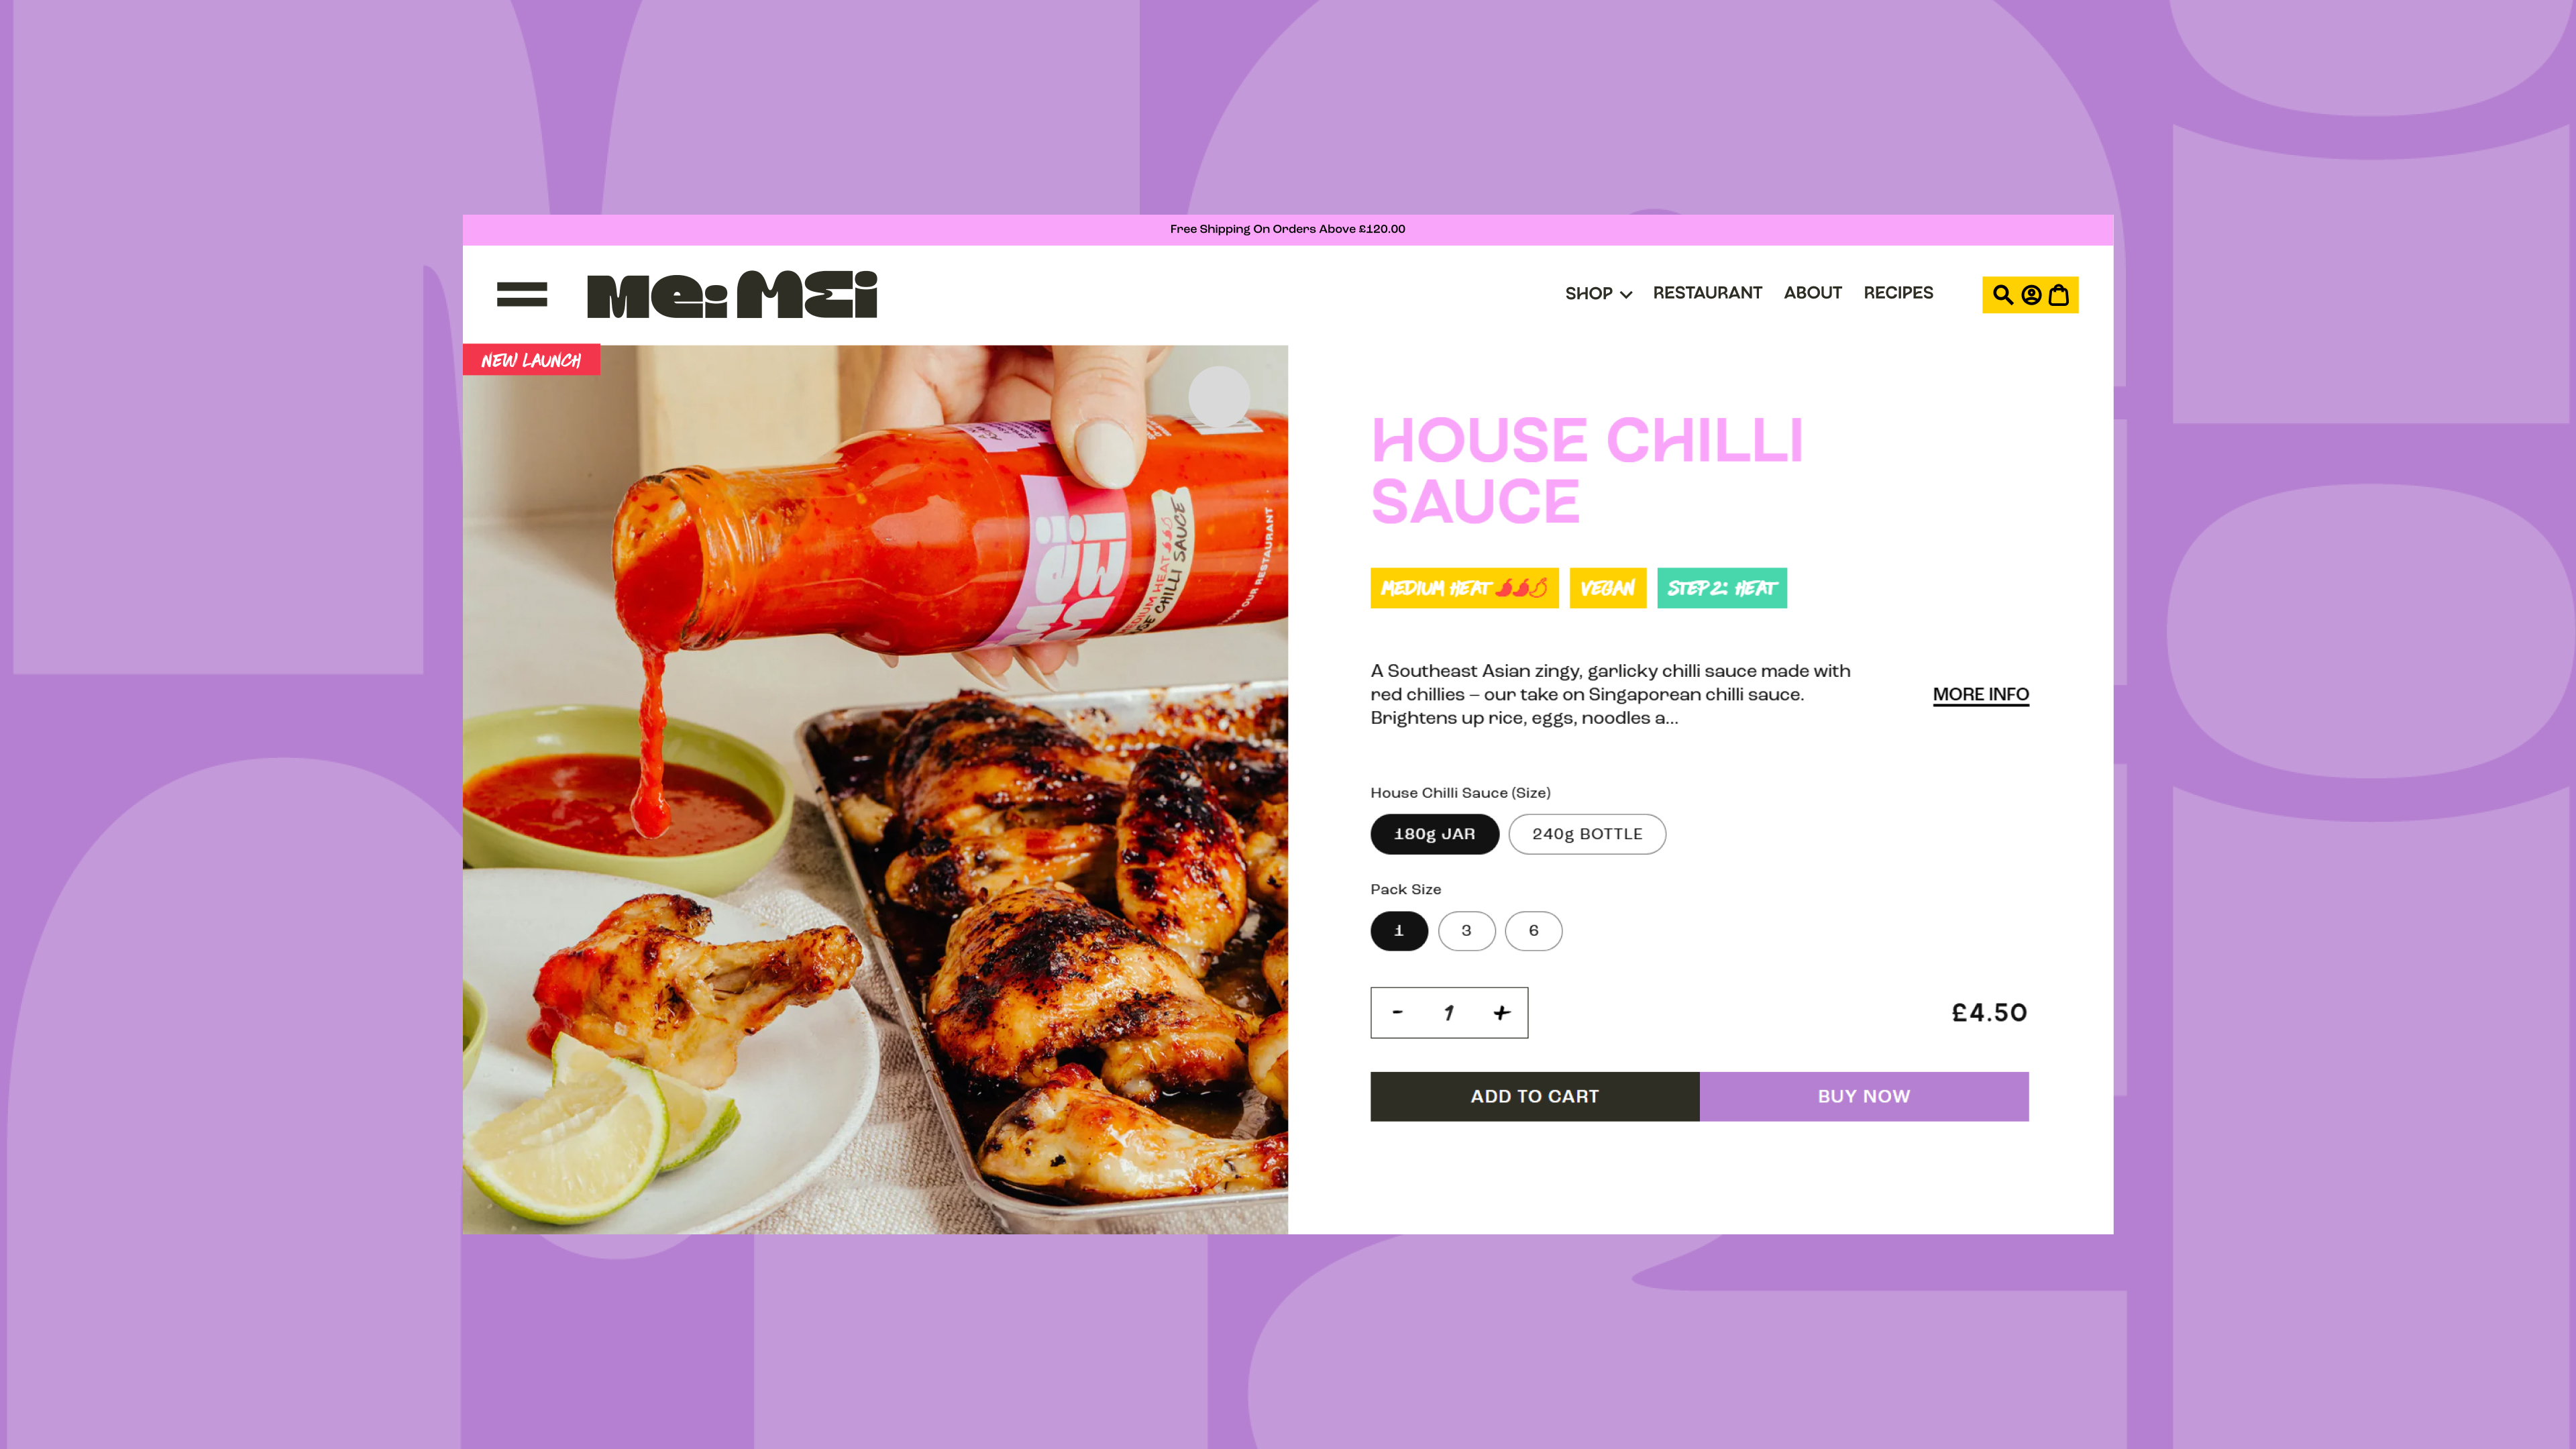Click the quantity number field
Image resolution: width=2576 pixels, height=1449 pixels.
pos(1448,1013)
